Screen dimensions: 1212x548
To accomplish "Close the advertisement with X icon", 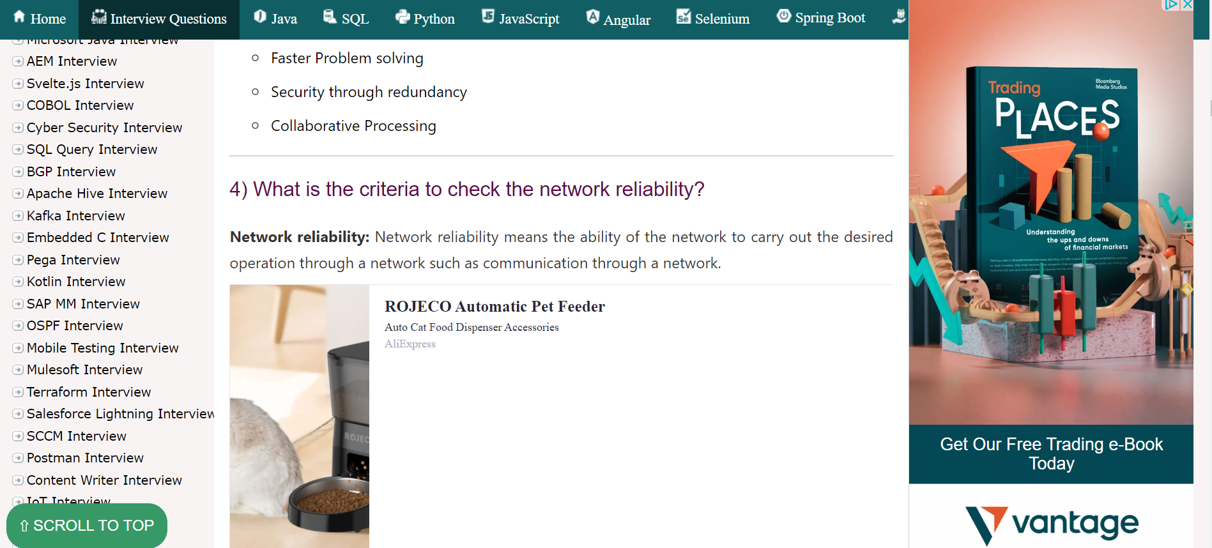I will click(x=1187, y=5).
